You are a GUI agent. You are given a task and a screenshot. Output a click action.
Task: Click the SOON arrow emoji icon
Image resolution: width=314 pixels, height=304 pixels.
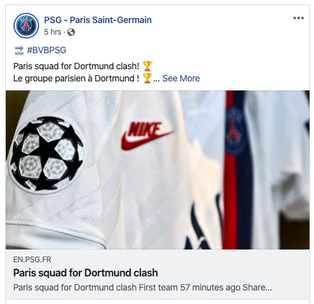point(19,50)
